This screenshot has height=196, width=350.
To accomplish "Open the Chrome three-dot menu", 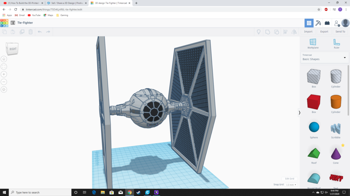I will click(346, 10).
